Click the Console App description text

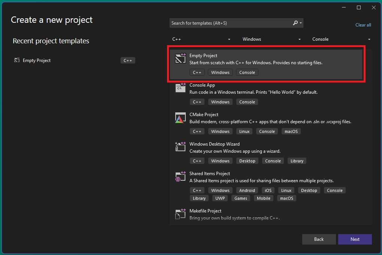tap(254, 92)
